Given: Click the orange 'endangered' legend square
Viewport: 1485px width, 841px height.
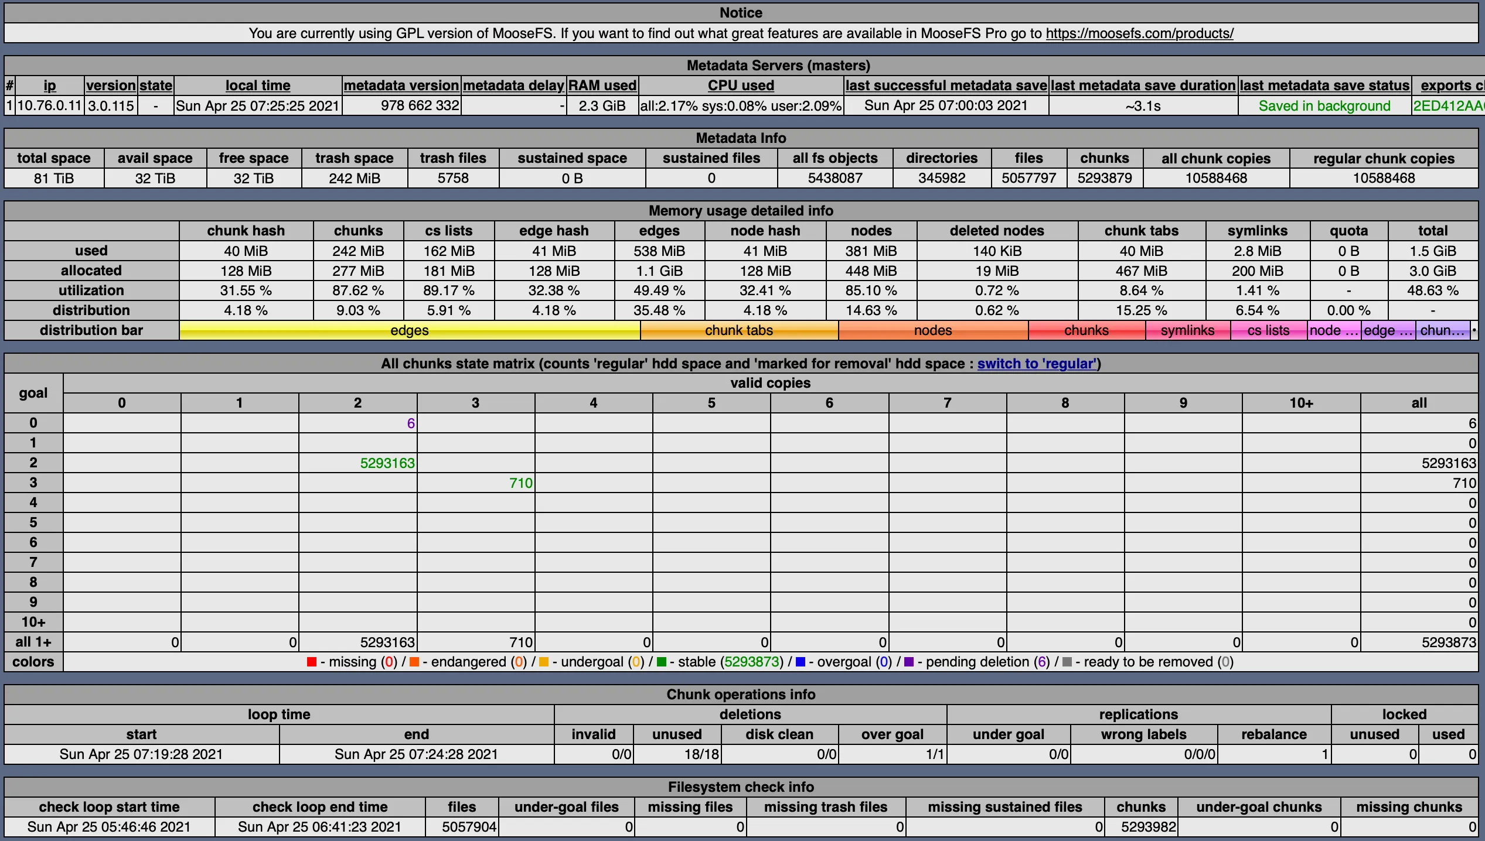Looking at the screenshot, I should point(413,662).
